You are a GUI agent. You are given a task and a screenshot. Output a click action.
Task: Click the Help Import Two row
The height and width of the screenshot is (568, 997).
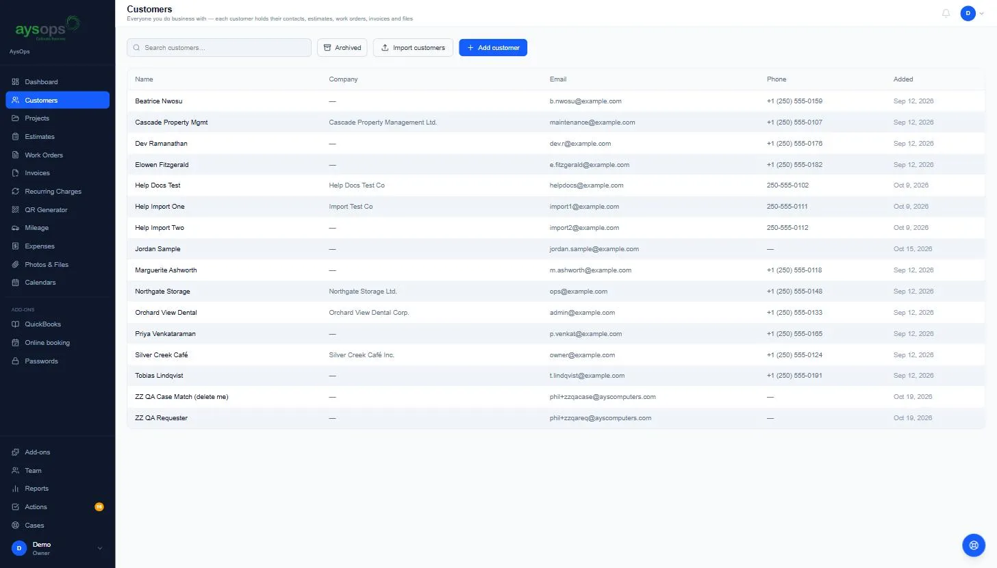click(x=555, y=228)
